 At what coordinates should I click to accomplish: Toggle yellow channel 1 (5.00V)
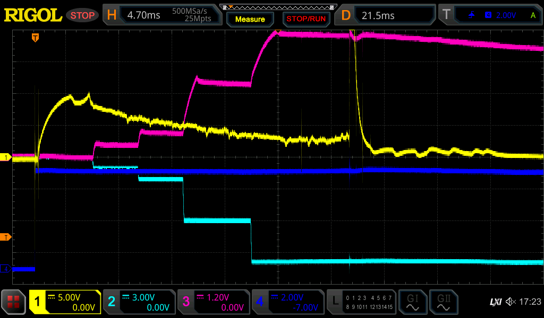tap(65, 302)
